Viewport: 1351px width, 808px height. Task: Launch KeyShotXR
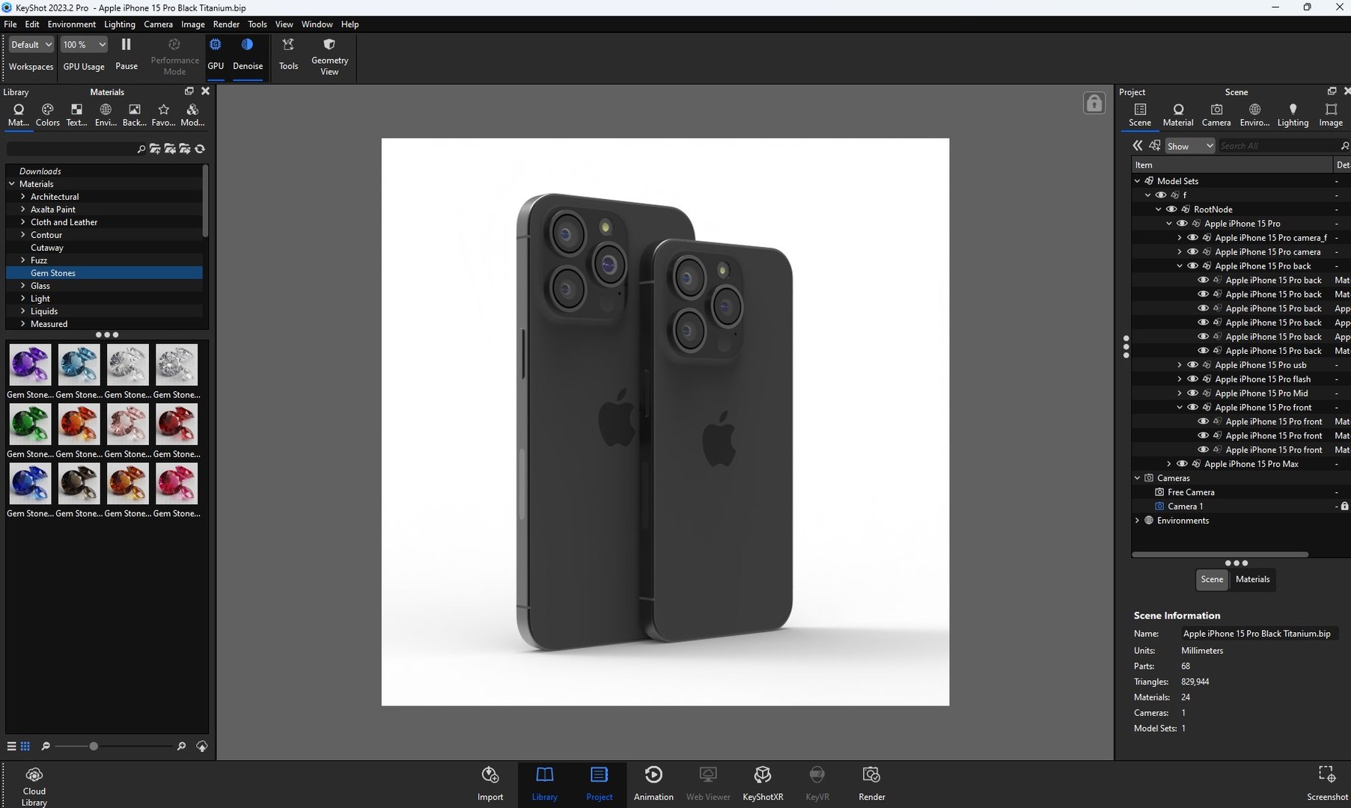click(763, 783)
